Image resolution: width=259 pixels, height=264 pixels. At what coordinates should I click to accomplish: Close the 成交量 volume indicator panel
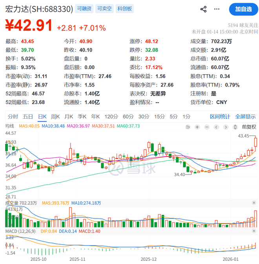pos(254,203)
